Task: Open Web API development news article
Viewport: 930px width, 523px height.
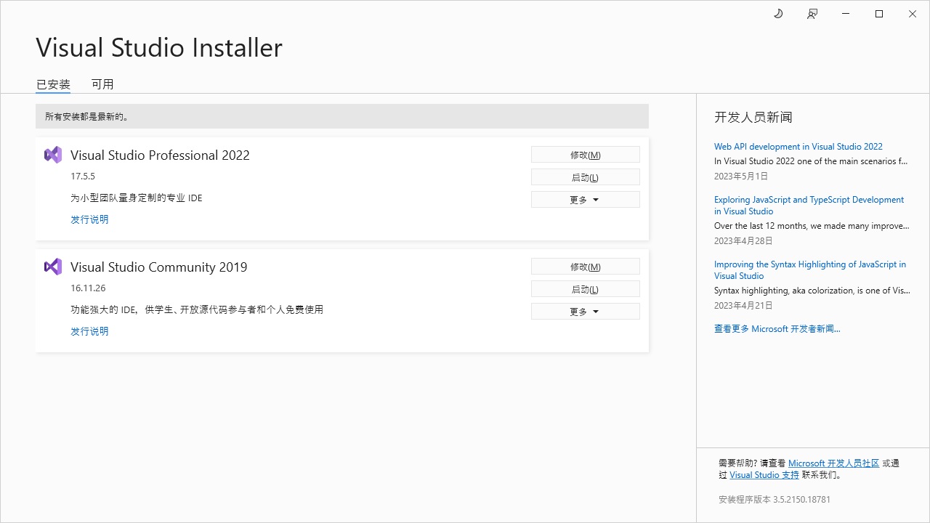Action: tap(798, 147)
